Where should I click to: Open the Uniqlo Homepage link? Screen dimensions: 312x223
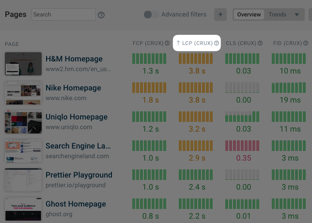click(x=77, y=117)
